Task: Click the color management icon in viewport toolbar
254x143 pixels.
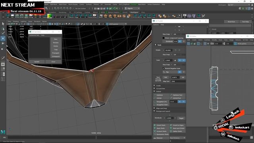Action: tap(107, 24)
